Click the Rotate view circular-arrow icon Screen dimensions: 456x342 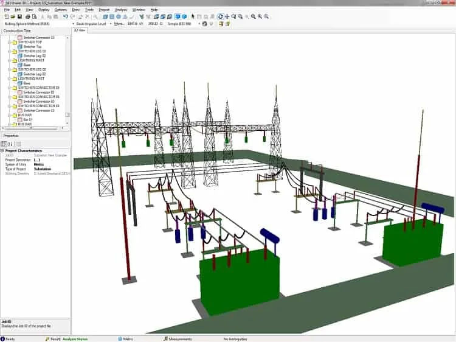(x=221, y=16)
